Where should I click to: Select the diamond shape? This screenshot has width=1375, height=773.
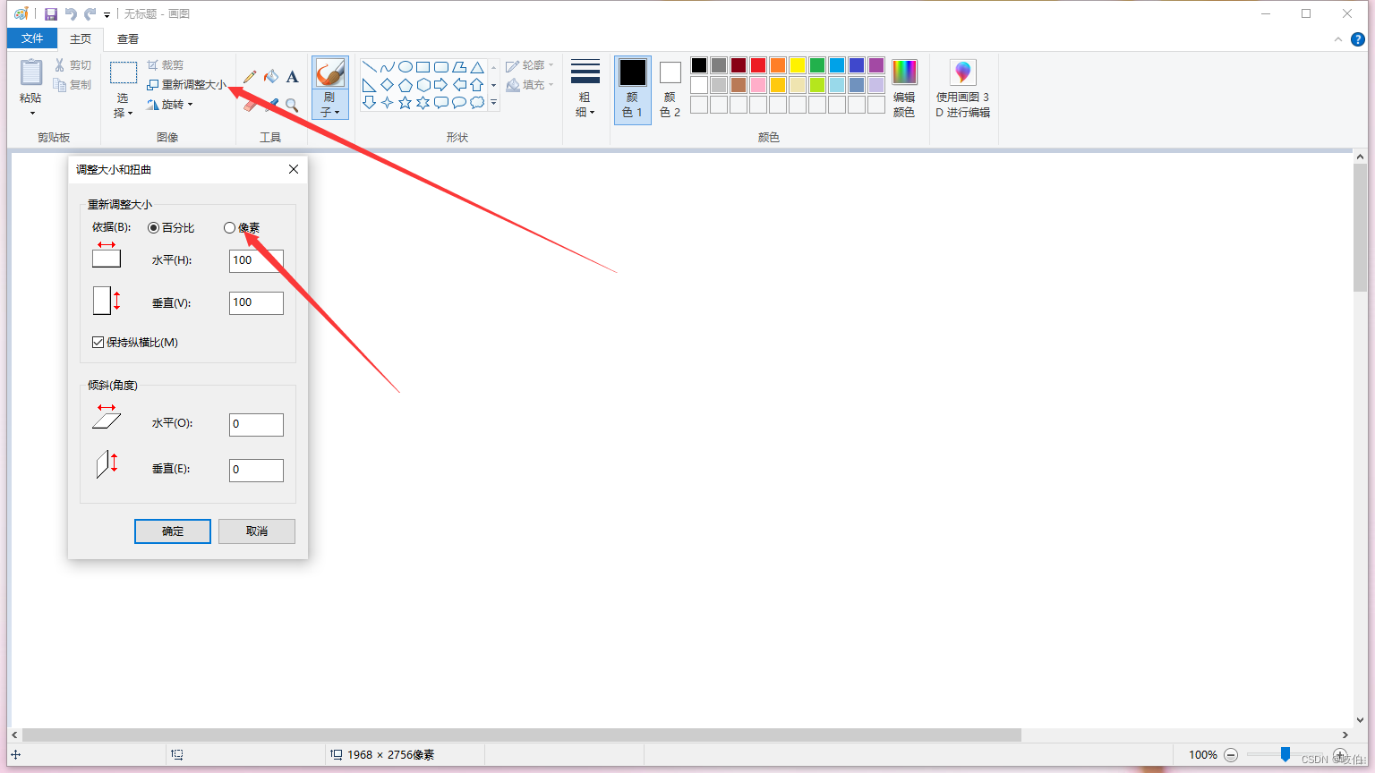point(388,85)
